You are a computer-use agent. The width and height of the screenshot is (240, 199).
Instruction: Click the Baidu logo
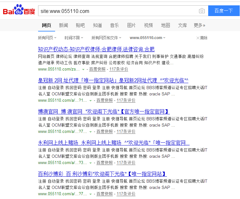tap(19, 10)
